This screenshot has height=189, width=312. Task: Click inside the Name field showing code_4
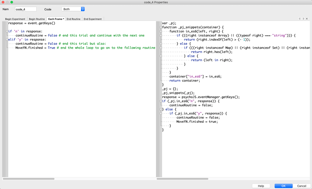[26, 9]
